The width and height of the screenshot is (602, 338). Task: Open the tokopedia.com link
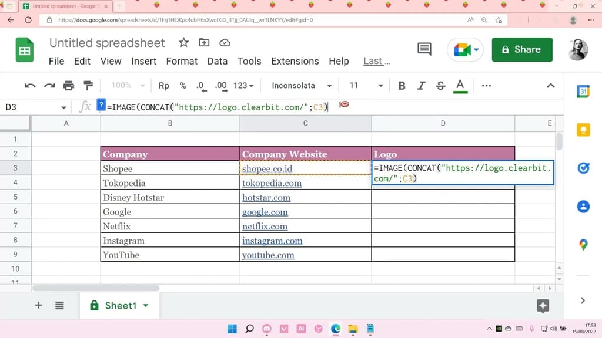(272, 183)
